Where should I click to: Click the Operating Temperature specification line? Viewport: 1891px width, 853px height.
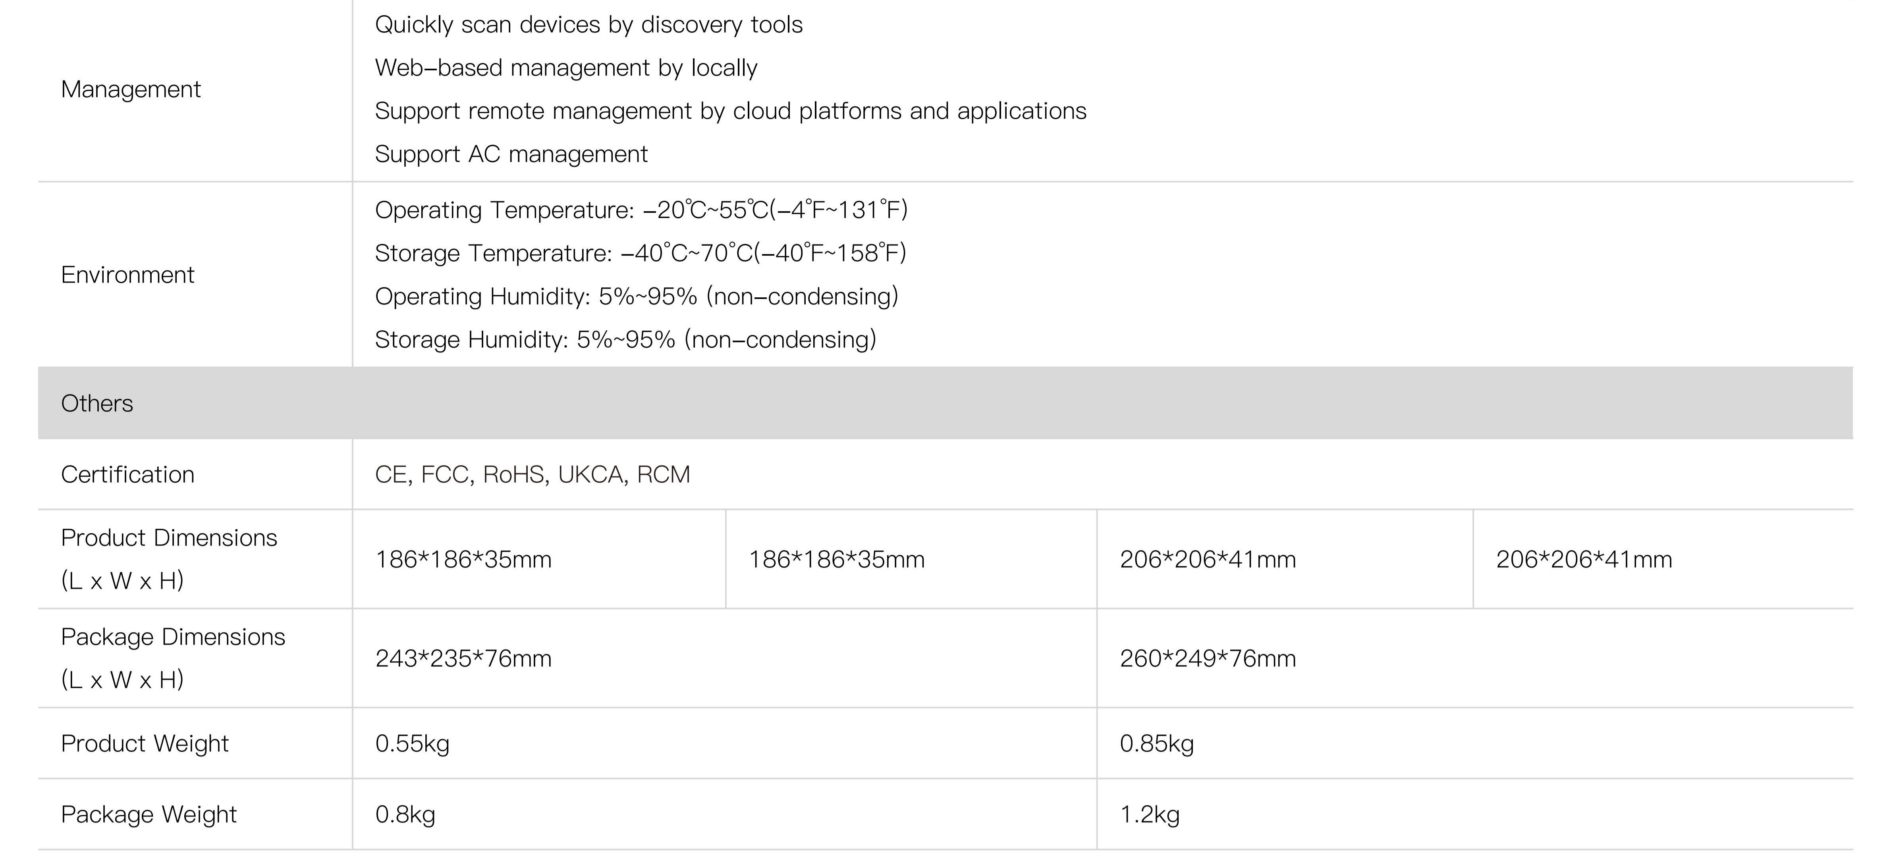pyautogui.click(x=641, y=211)
